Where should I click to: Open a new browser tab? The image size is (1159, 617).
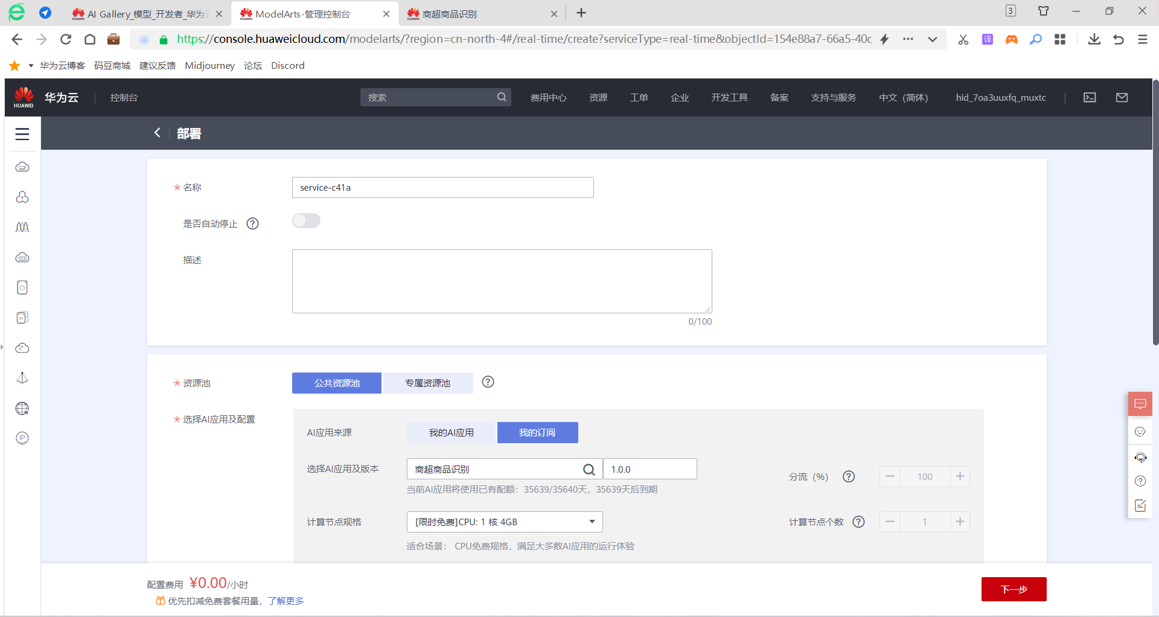tap(581, 13)
